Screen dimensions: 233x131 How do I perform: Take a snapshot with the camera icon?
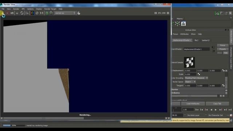(x=12, y=13)
